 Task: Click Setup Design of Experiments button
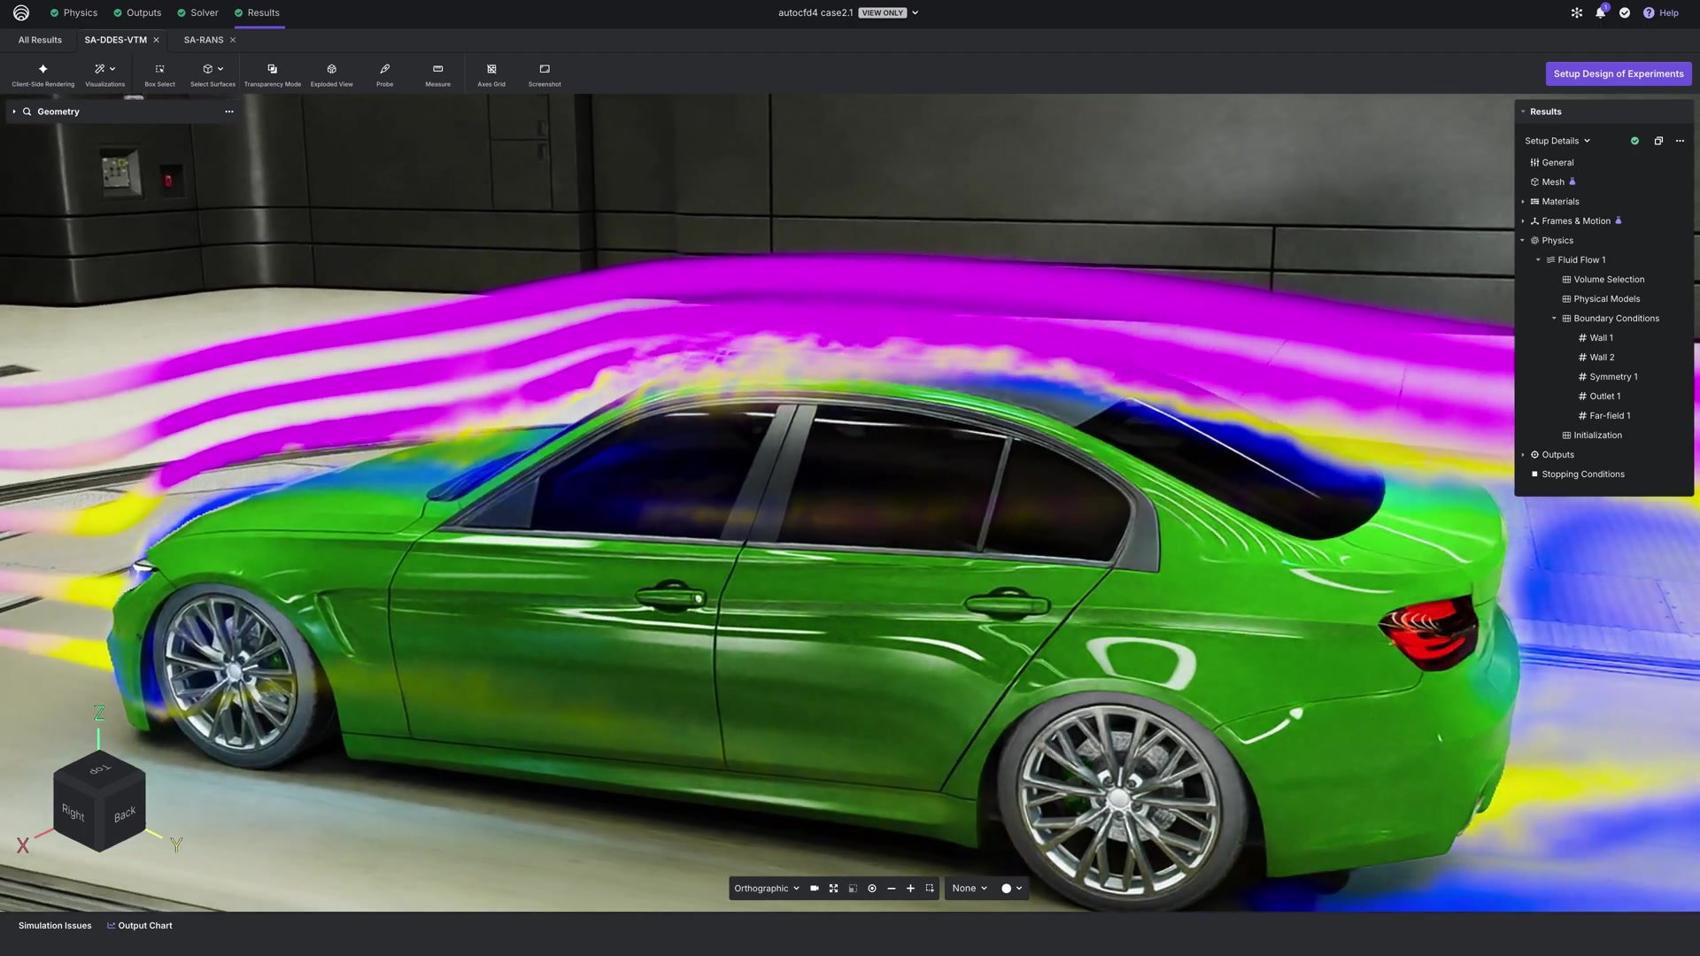tap(1618, 73)
